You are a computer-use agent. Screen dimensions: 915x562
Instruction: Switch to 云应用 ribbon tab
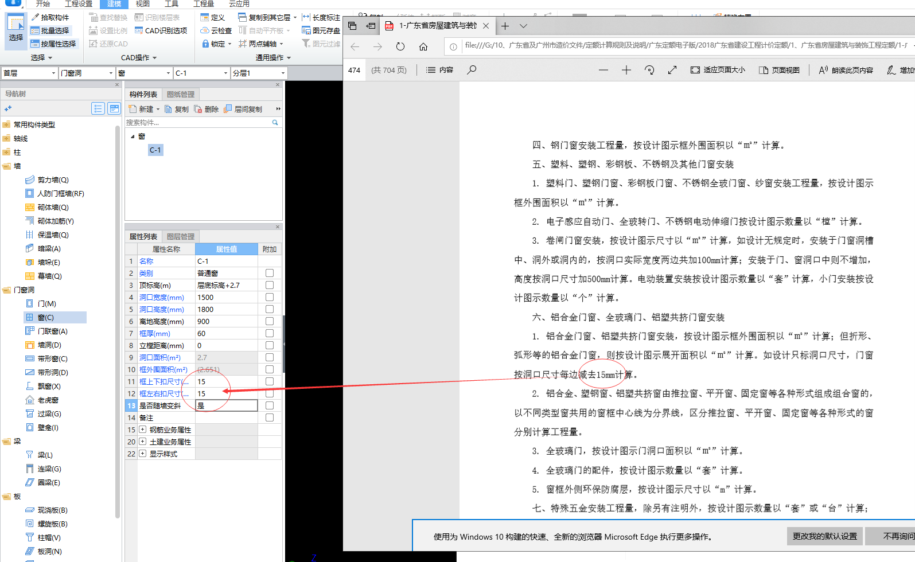pos(239,4)
